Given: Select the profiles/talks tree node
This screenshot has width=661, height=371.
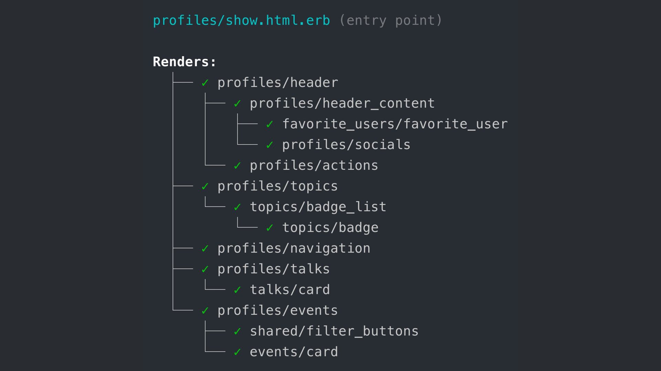Looking at the screenshot, I should 273,269.
